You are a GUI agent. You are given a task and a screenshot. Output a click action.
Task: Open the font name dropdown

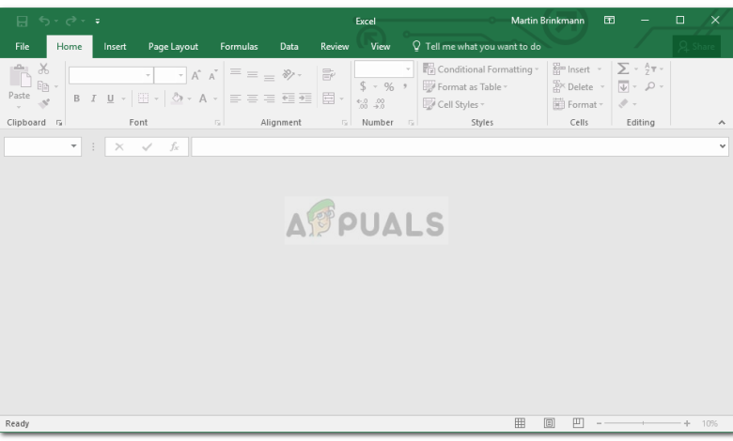click(148, 75)
